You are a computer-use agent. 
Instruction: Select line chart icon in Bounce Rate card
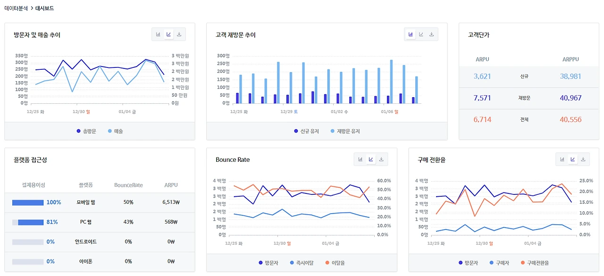pyautogui.click(x=370, y=159)
